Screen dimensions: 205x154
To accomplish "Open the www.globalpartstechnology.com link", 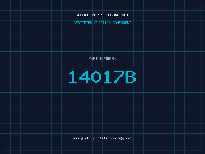I will pos(102,138).
